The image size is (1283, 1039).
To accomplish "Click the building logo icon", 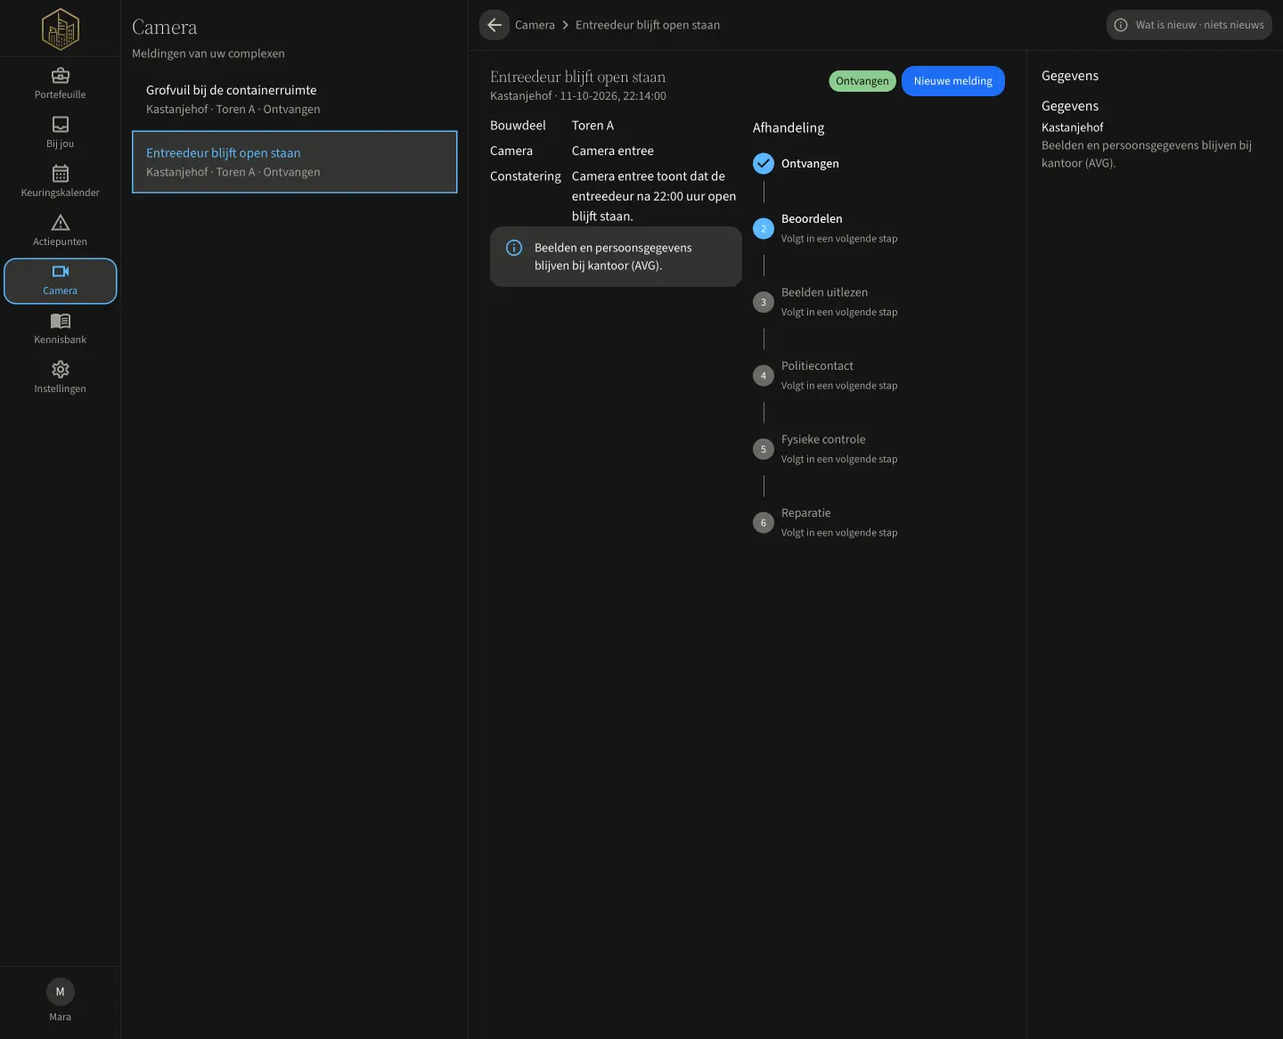I will point(61,29).
